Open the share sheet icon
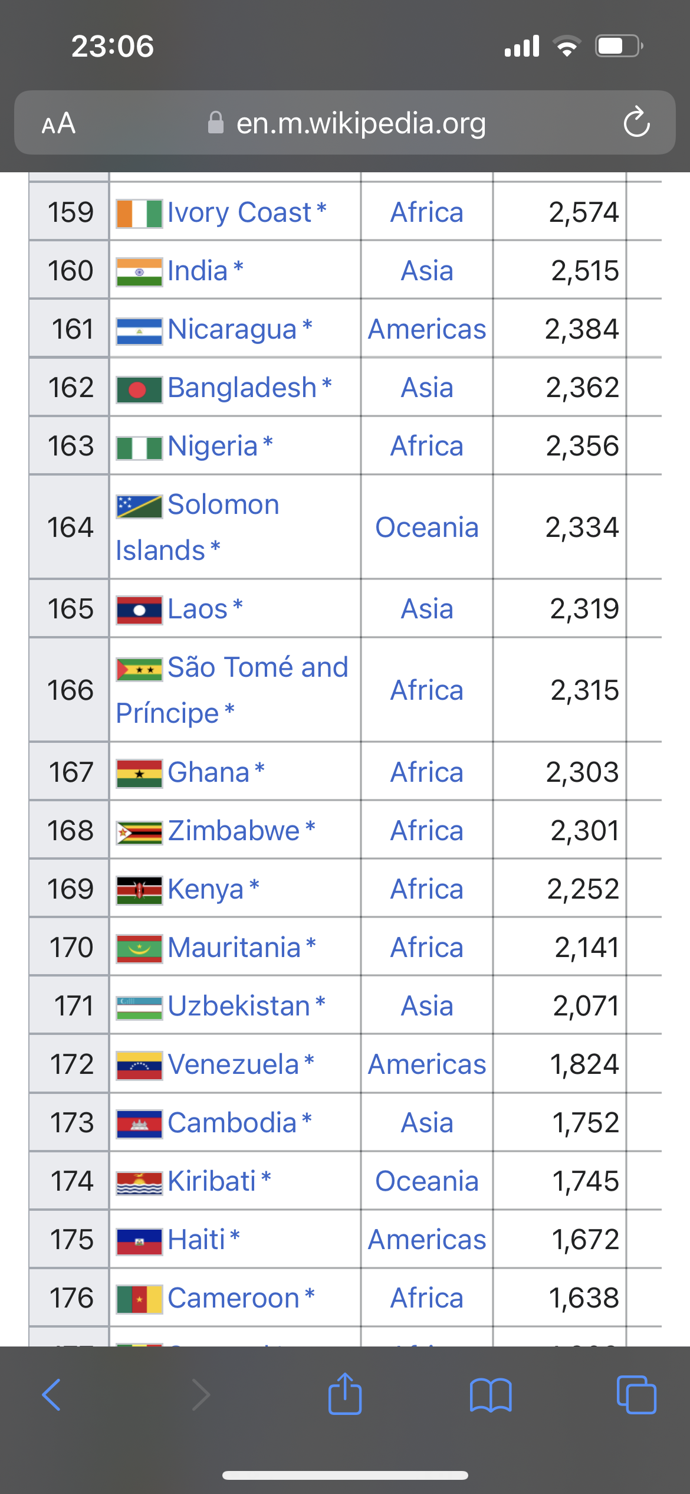This screenshot has width=690, height=1494. coord(345,1394)
